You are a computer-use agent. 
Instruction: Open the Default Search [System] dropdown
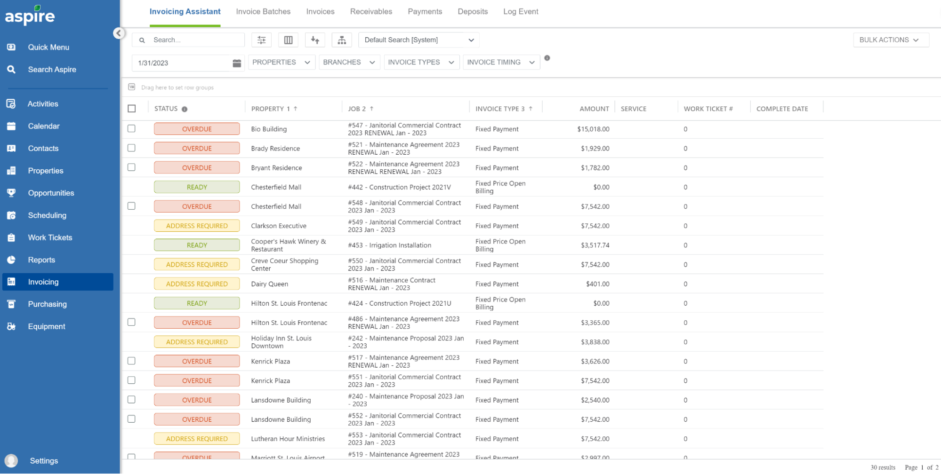pos(418,40)
